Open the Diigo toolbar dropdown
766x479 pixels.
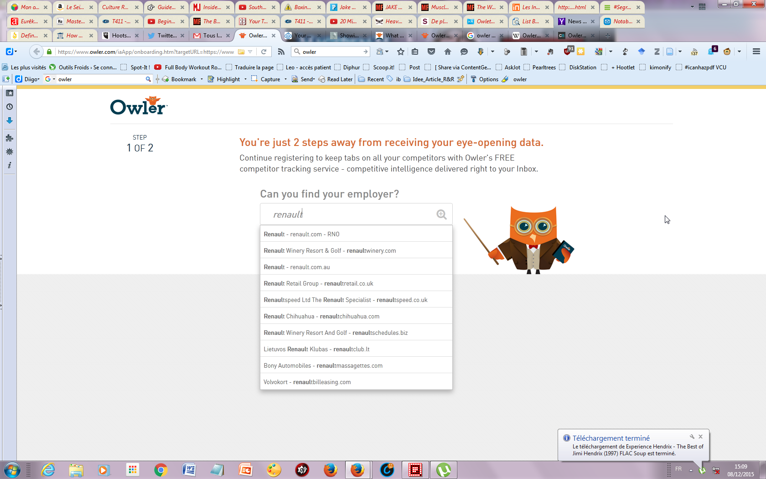(27, 79)
